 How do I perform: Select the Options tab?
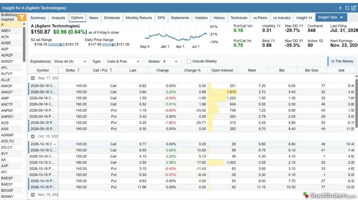[77, 18]
